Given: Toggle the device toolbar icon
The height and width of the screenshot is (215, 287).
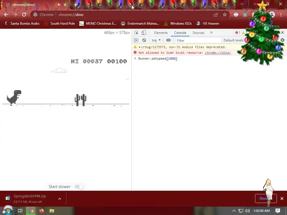Looking at the screenshot, I should [144, 33].
